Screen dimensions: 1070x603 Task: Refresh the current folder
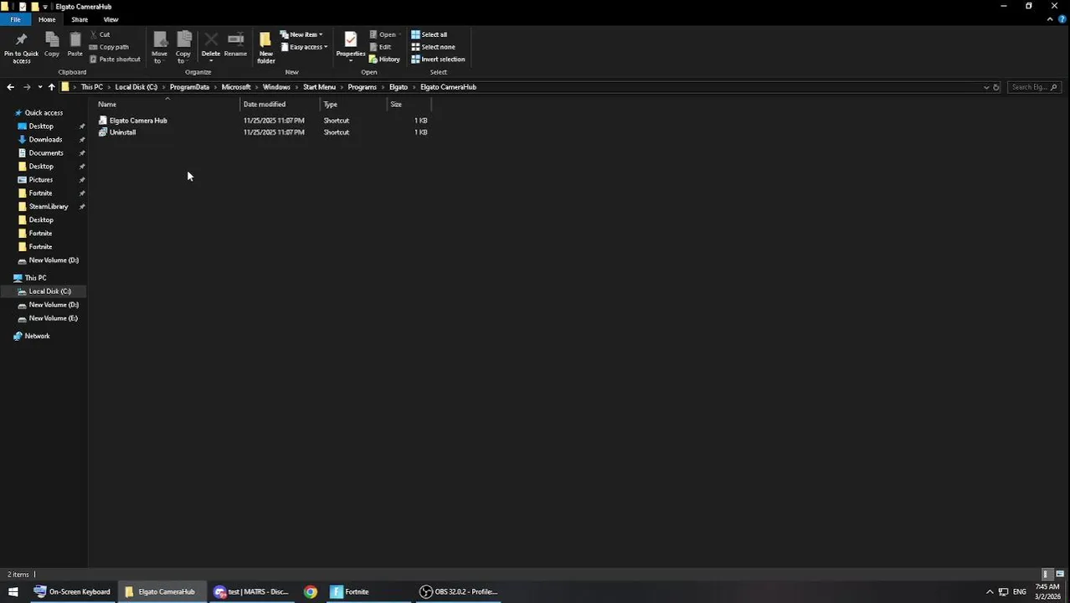[x=996, y=87]
